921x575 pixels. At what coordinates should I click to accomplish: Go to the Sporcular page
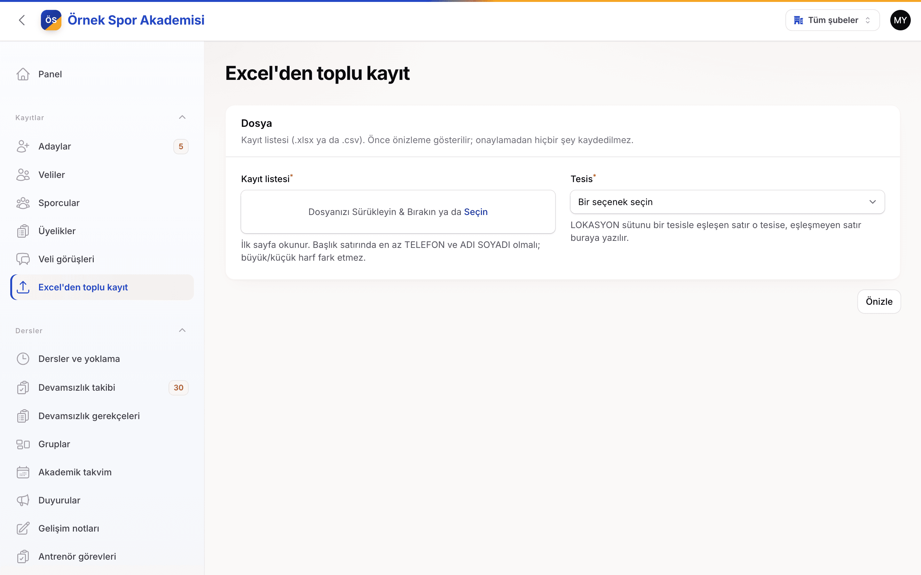click(102, 203)
